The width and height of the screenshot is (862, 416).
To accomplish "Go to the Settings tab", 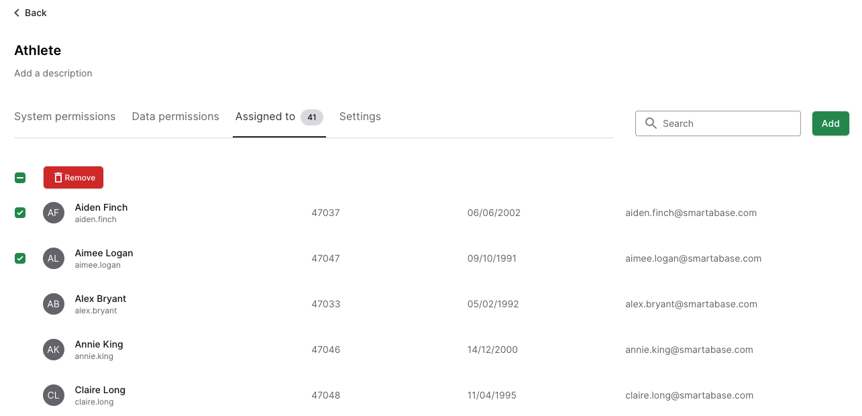I will [x=360, y=117].
